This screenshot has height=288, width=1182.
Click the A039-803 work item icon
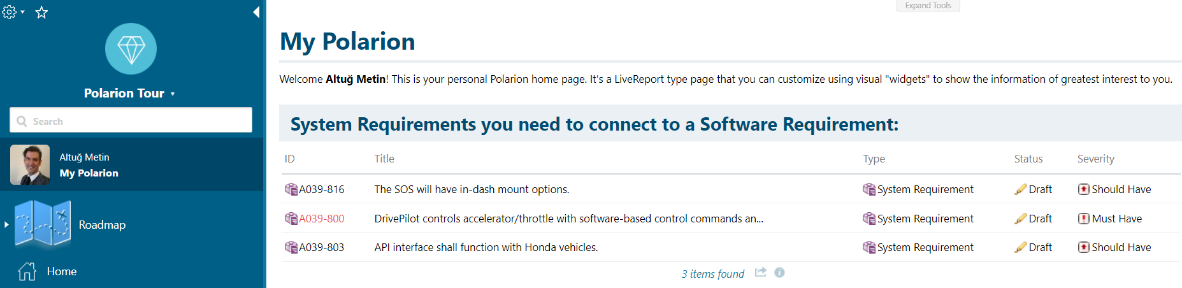pyautogui.click(x=291, y=247)
